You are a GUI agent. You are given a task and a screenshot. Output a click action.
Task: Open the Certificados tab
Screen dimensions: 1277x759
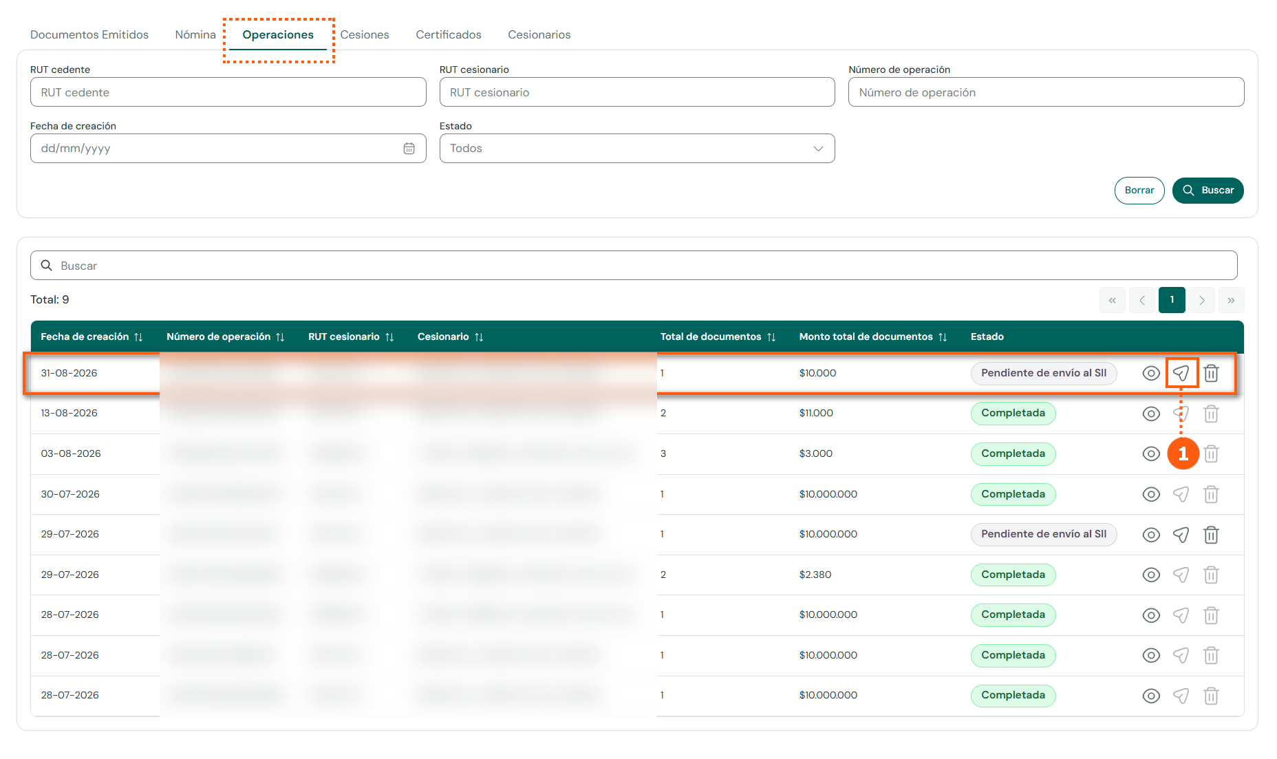pos(449,35)
